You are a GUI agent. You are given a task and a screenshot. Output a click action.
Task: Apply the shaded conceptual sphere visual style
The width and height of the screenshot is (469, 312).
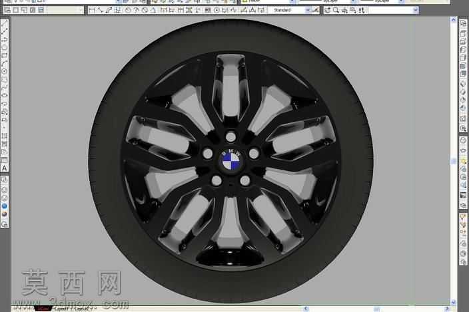pos(4,214)
